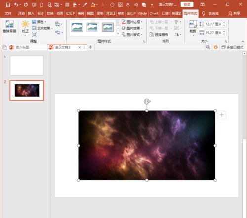This screenshot has width=247, height=218.
Task: Click the Share (共享) button
Action: pyautogui.click(x=234, y=13)
